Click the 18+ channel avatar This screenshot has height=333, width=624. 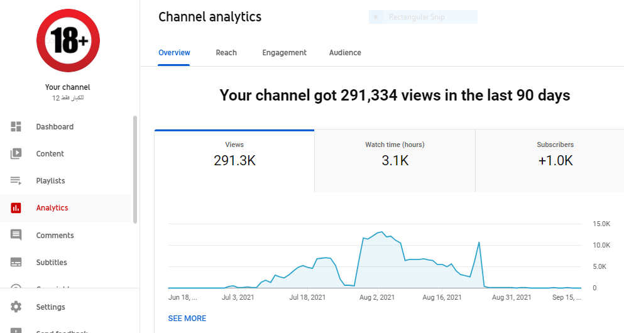pos(68,41)
